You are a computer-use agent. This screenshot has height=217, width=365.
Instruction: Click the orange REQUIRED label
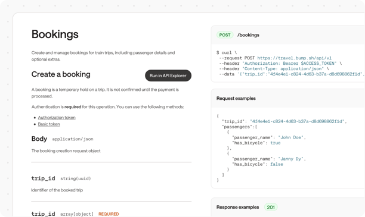(109, 214)
